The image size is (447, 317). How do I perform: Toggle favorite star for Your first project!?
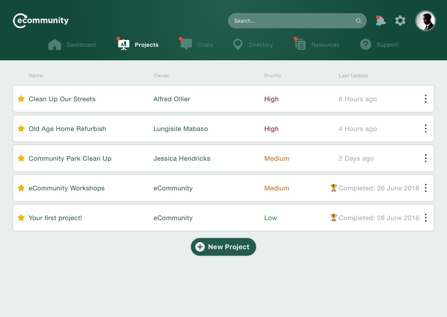[x=21, y=218]
